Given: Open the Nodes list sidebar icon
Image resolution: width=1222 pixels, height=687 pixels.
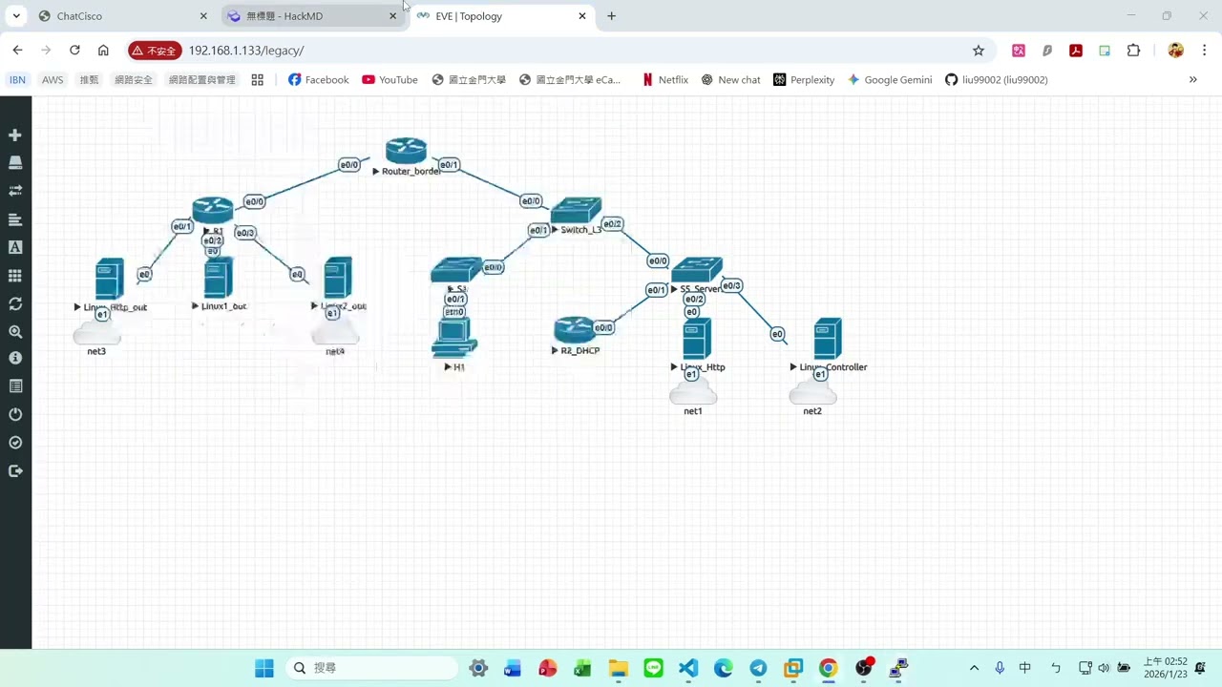Looking at the screenshot, I should pos(15,163).
